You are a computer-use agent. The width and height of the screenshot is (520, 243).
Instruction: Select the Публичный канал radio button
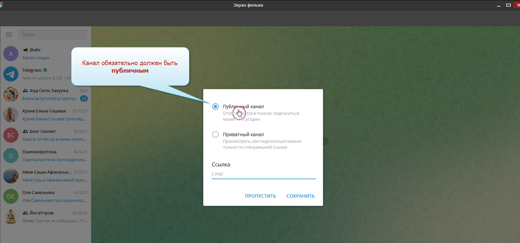coord(215,107)
